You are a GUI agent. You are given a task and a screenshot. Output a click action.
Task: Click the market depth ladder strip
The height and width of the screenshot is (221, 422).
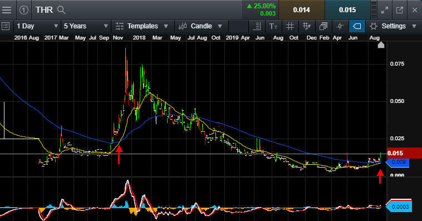pos(374,10)
